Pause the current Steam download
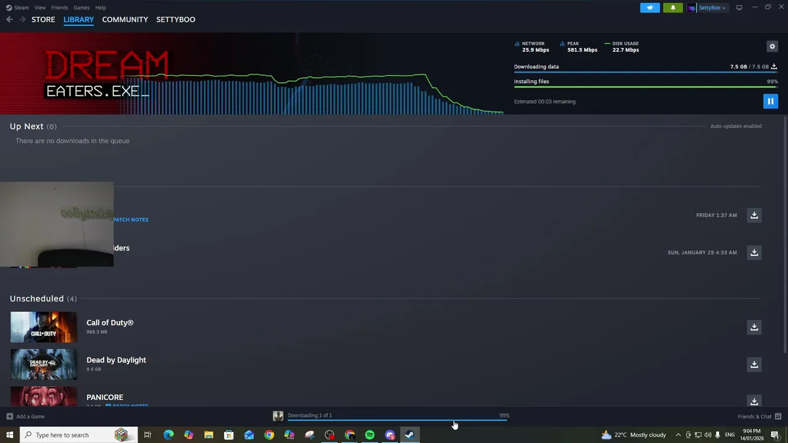The image size is (788, 443). (770, 102)
